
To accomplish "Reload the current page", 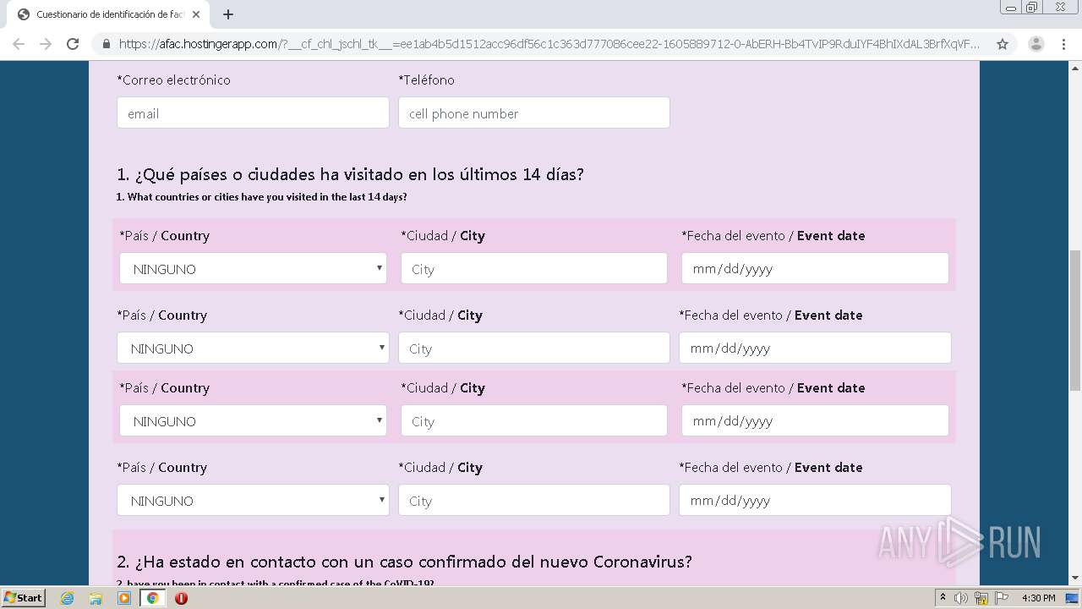I will pyautogui.click(x=73, y=44).
